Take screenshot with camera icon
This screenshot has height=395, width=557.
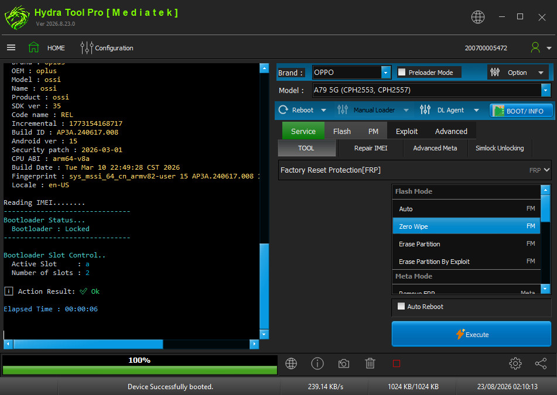[343, 364]
